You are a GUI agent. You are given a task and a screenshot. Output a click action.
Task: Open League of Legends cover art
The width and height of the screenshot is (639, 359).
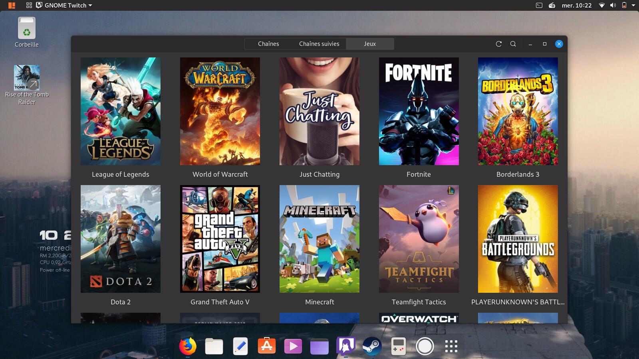point(121,111)
